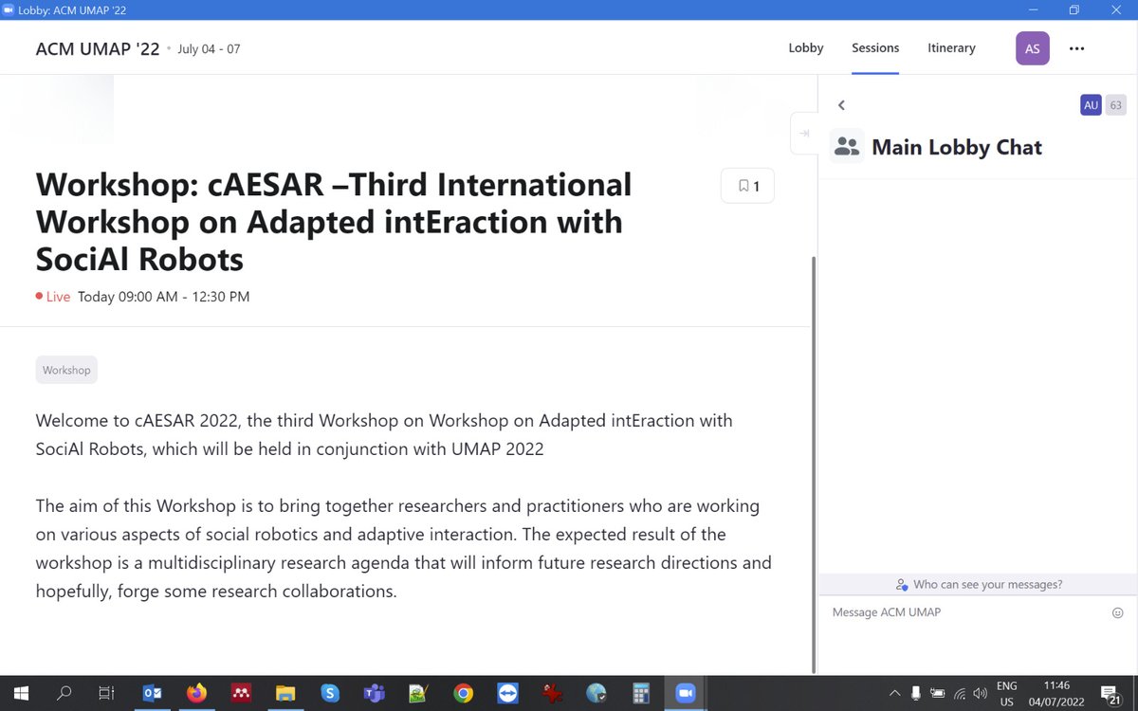
Task: Open Microsoft Teams from the taskbar
Action: (x=374, y=693)
